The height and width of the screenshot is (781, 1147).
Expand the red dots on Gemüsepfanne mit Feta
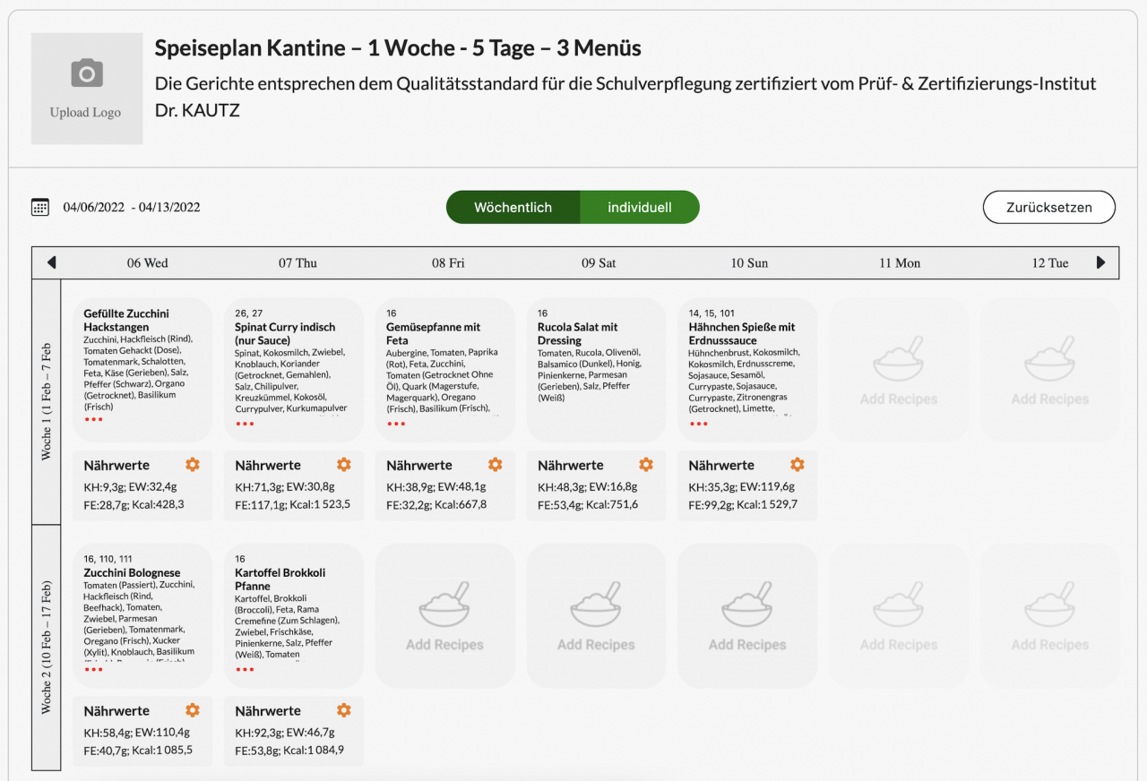(x=397, y=424)
